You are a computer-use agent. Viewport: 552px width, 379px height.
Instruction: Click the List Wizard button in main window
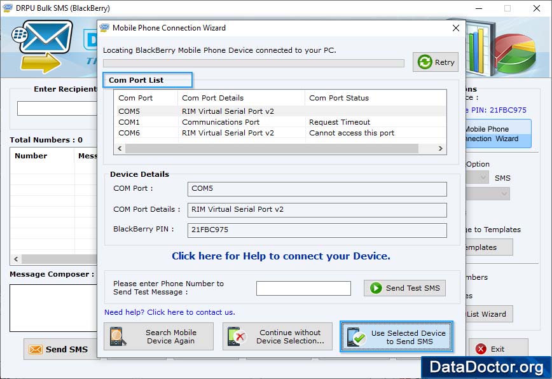click(489, 314)
